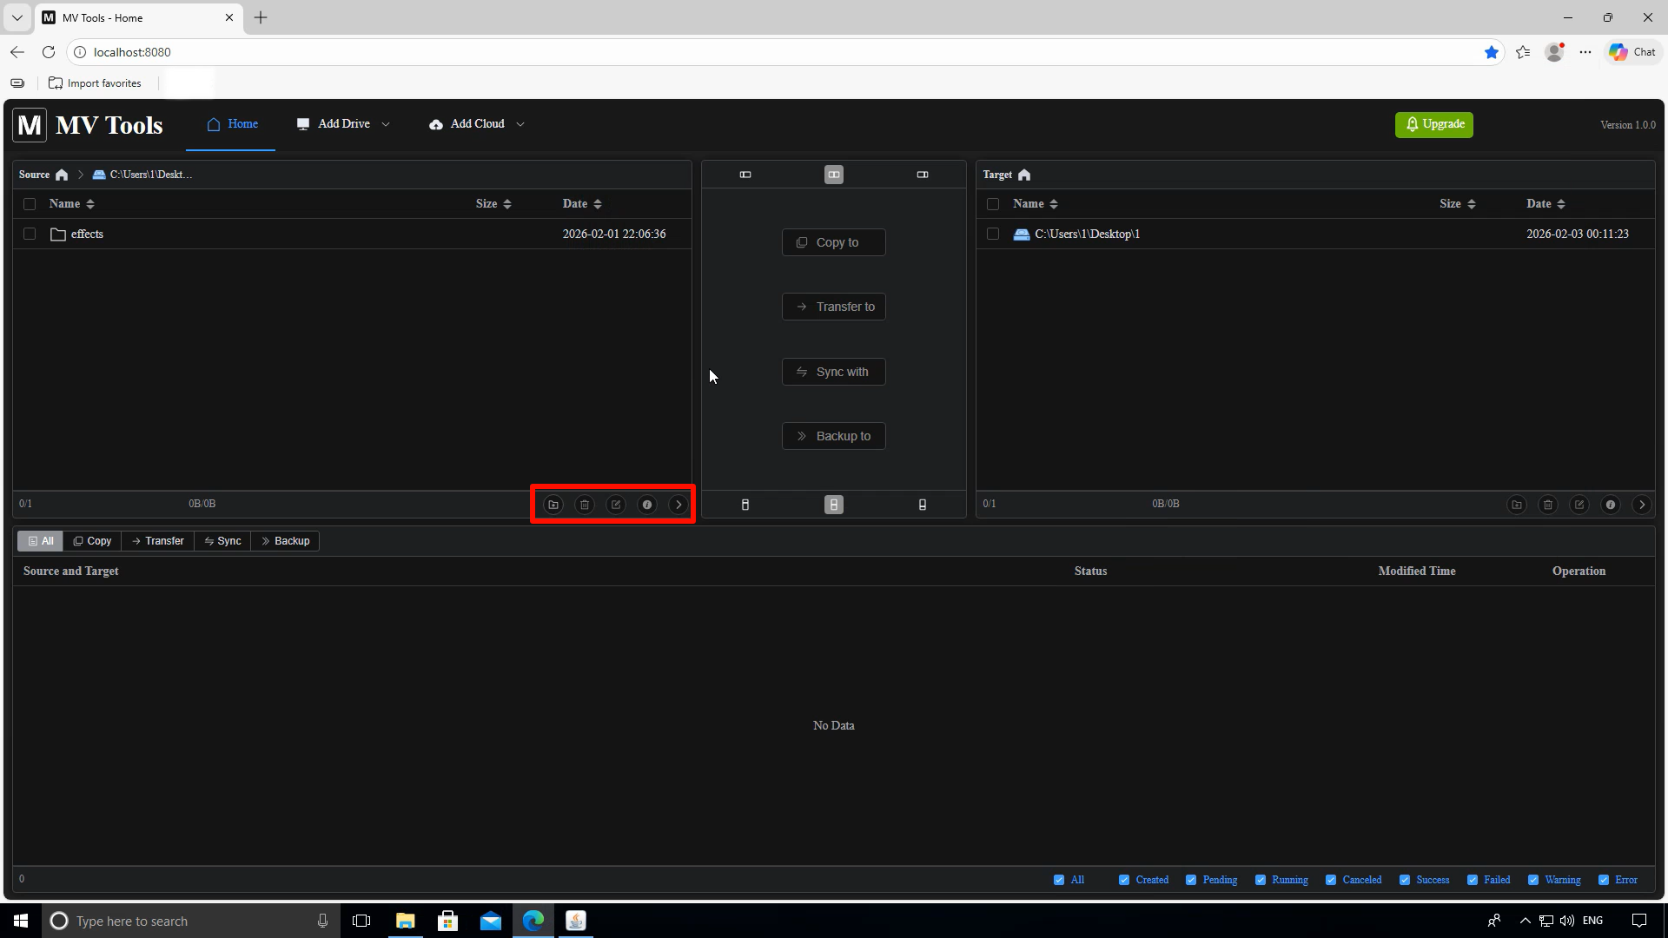
Task: Click the chevron arrow icon beside the info icon
Action: [678, 504]
